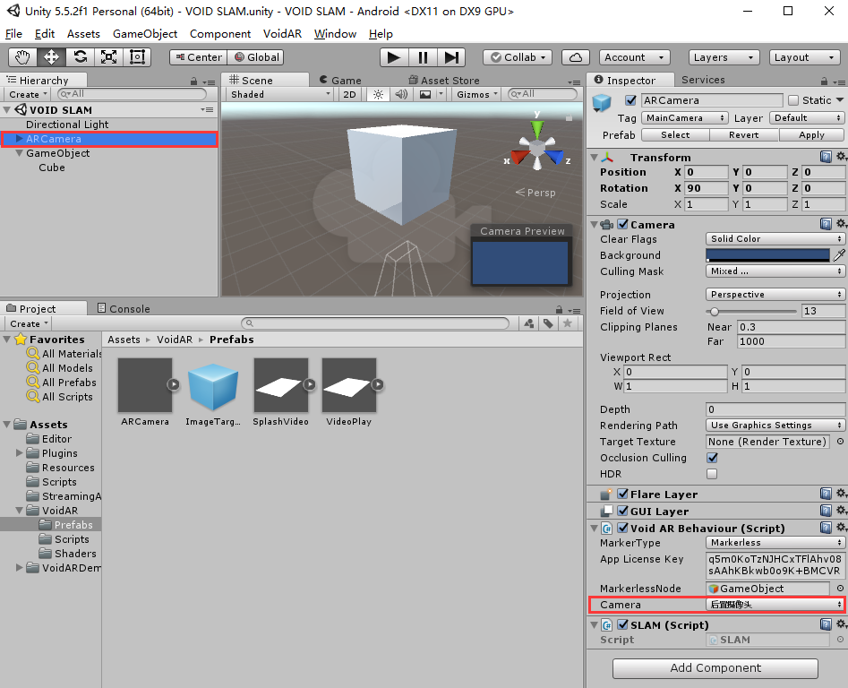Switch to the Asset Store tab
The width and height of the screenshot is (848, 688).
(444, 80)
